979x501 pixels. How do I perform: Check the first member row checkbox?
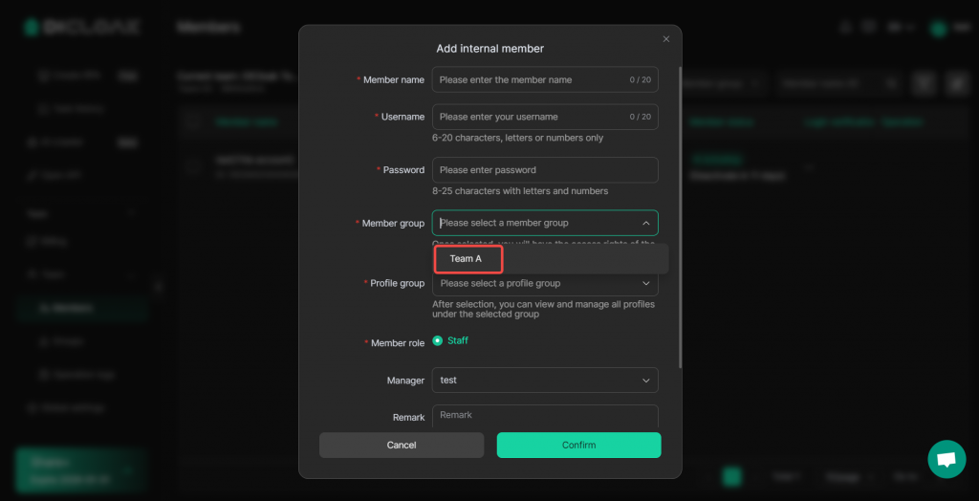194,165
